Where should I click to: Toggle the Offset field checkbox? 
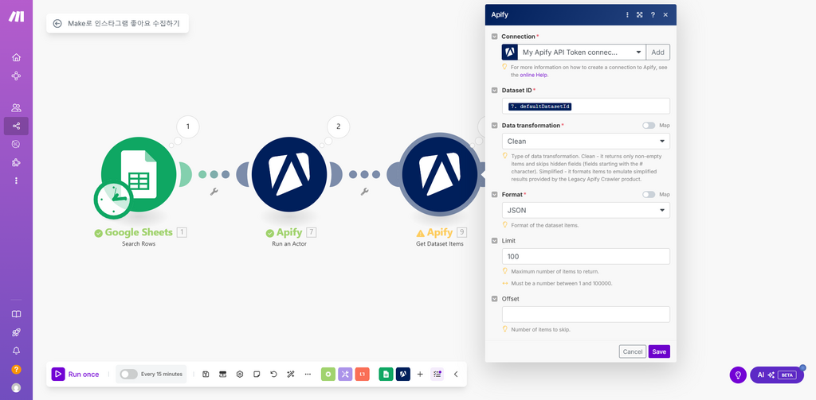pos(494,299)
